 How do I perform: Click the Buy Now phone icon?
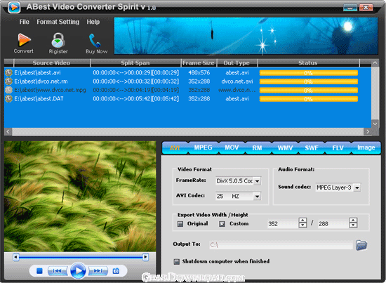[x=95, y=41]
